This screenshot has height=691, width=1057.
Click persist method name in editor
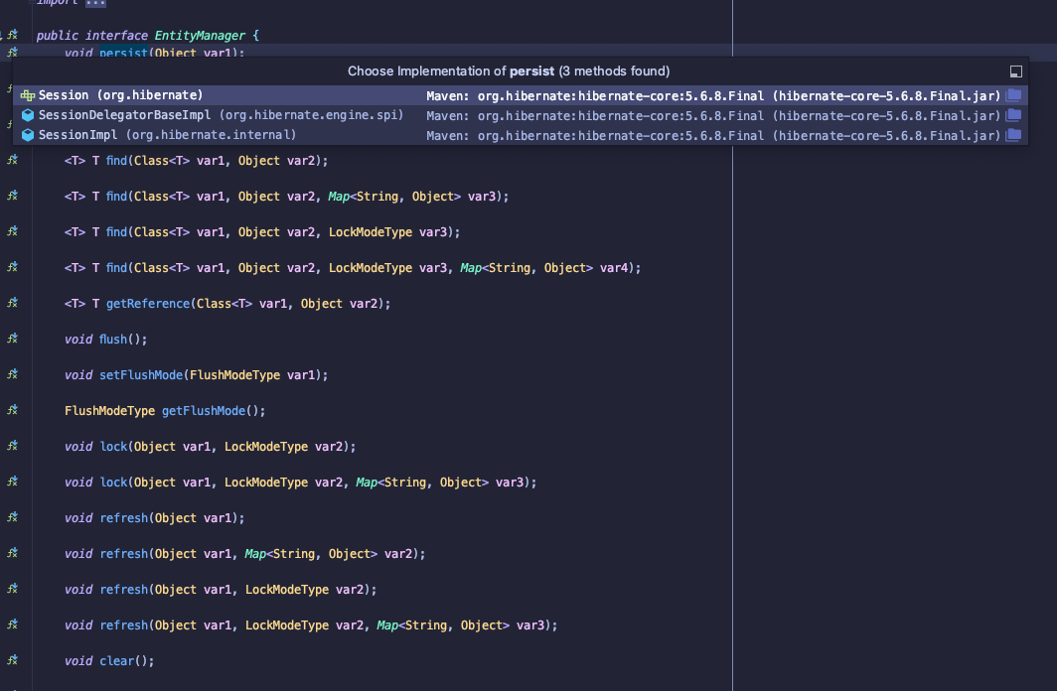pos(123,53)
